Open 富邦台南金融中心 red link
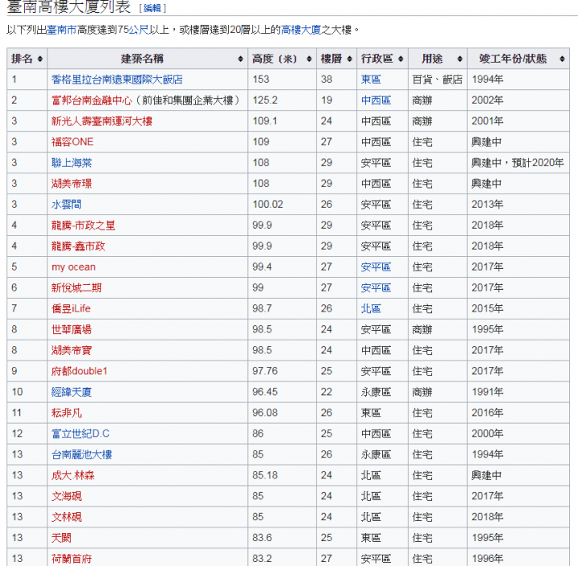 click(x=92, y=100)
